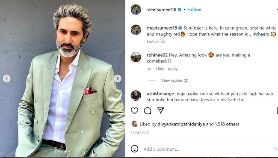View the 1,518 others who liked

227,124
